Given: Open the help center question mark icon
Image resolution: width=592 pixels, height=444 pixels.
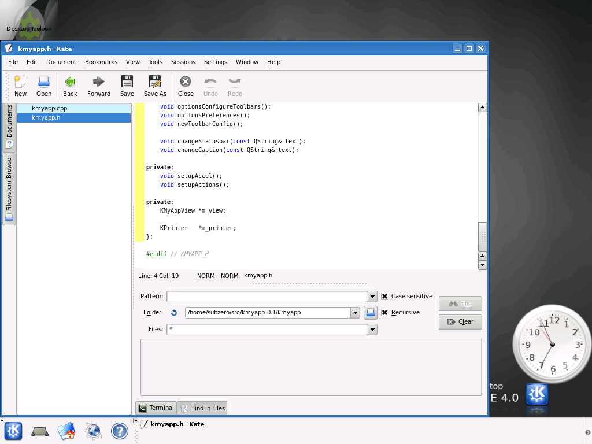Looking at the screenshot, I should [120, 431].
